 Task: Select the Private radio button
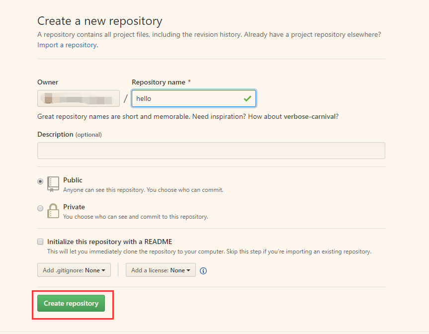pyautogui.click(x=40, y=208)
